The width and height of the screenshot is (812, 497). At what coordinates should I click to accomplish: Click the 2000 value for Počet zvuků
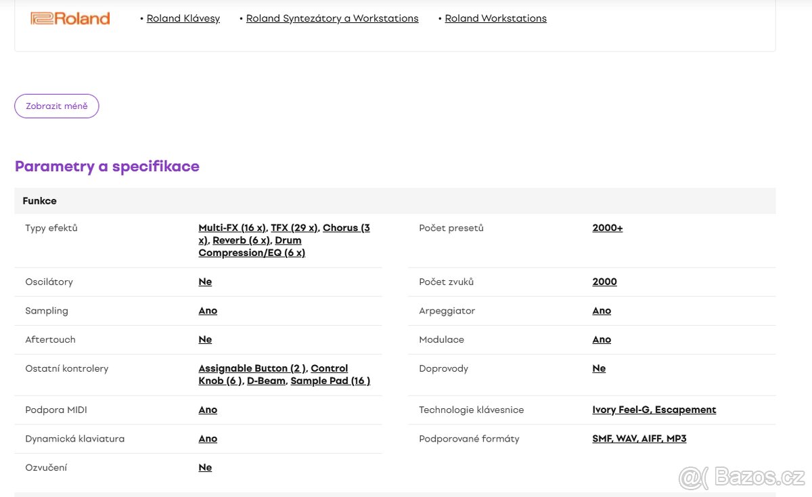coord(604,282)
